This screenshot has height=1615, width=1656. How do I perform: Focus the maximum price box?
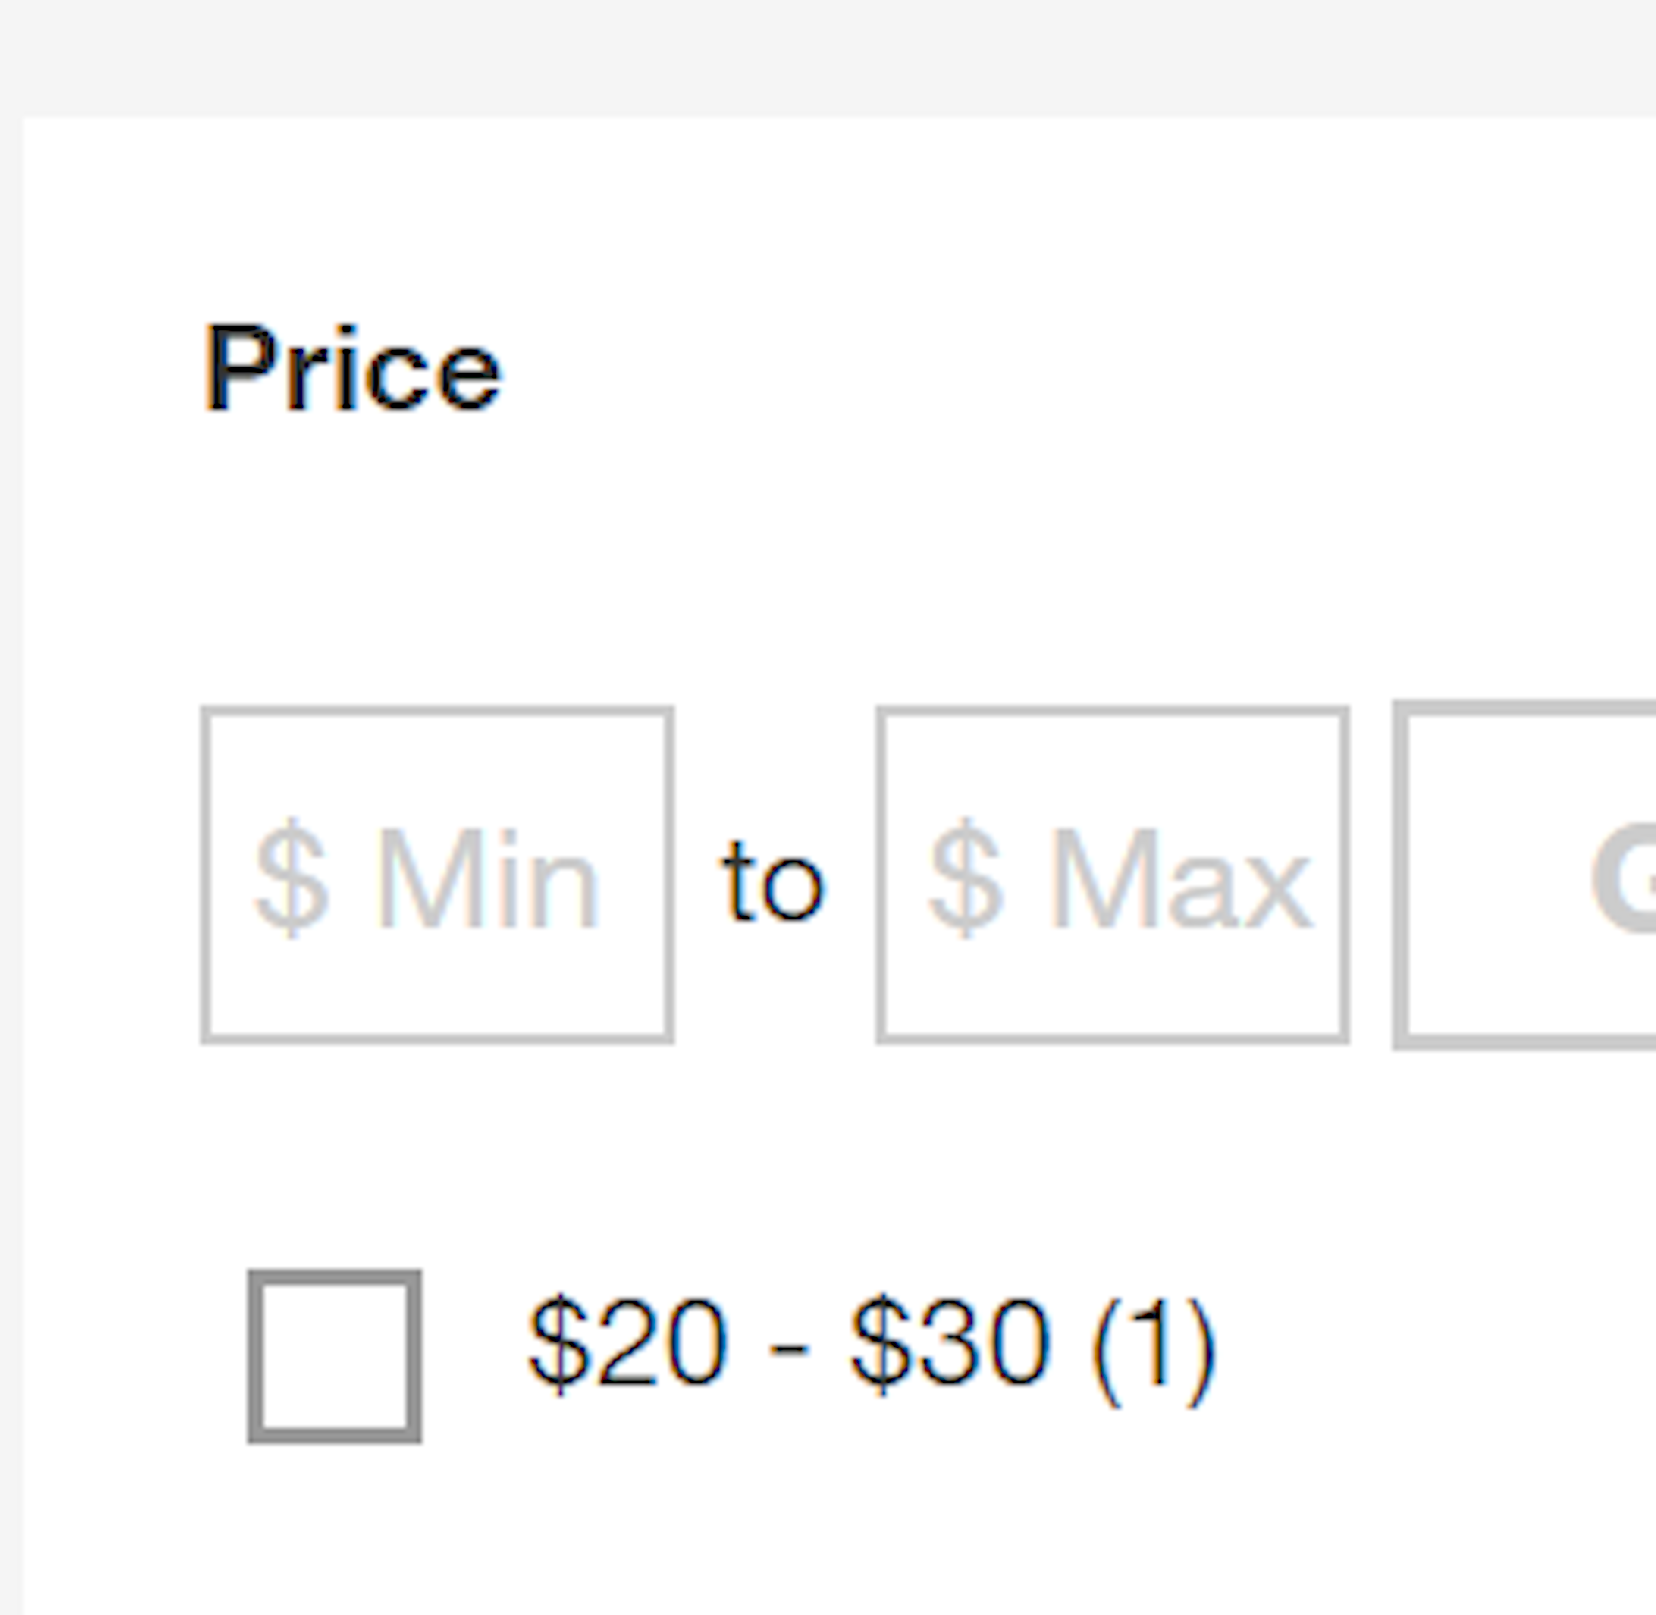[x=1112, y=875]
